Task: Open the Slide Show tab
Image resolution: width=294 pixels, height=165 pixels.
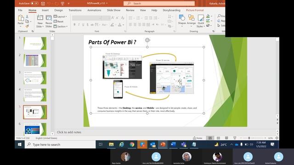Action: click(x=113, y=10)
